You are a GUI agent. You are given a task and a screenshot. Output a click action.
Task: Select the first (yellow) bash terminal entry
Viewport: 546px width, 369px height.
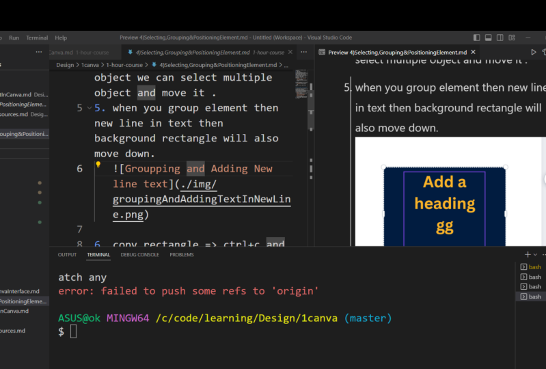(x=531, y=267)
